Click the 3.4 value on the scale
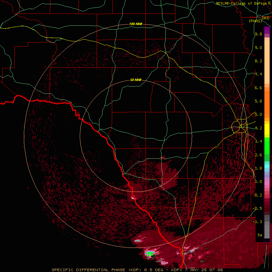The width and height of the screenshot is (272, 272). 258,141
